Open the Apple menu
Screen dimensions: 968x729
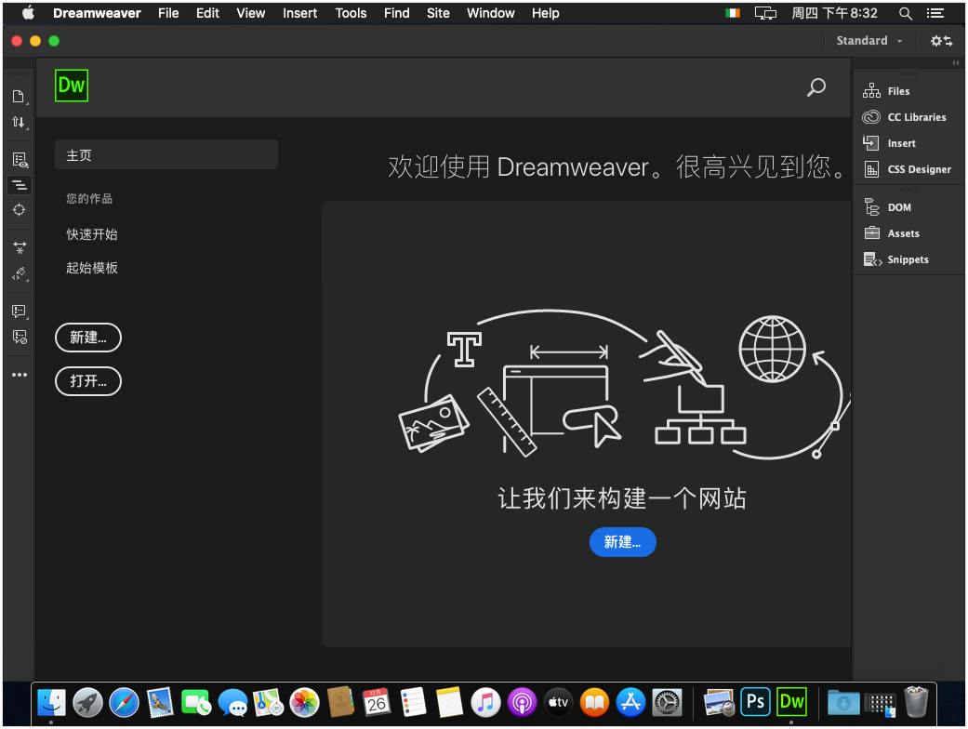28,13
